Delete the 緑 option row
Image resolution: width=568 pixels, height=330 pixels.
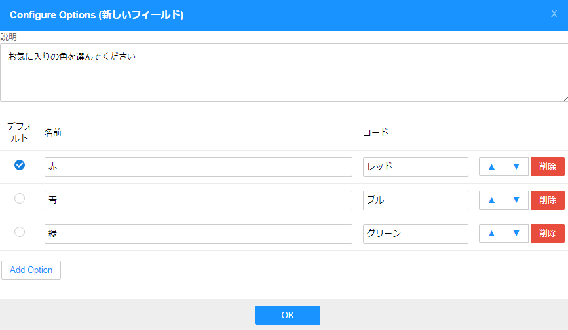[547, 233]
